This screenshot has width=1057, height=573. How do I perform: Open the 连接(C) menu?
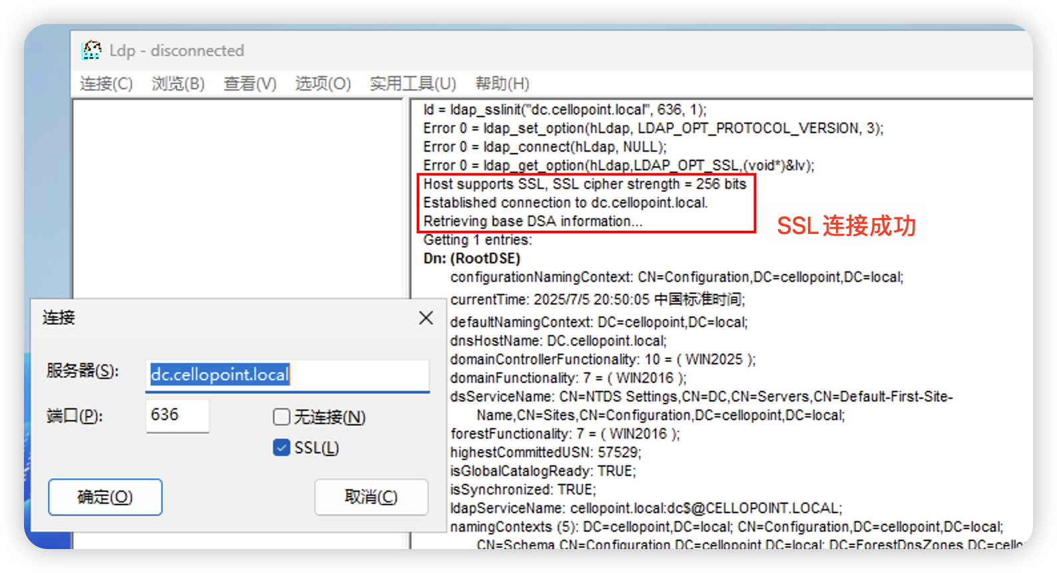[106, 84]
